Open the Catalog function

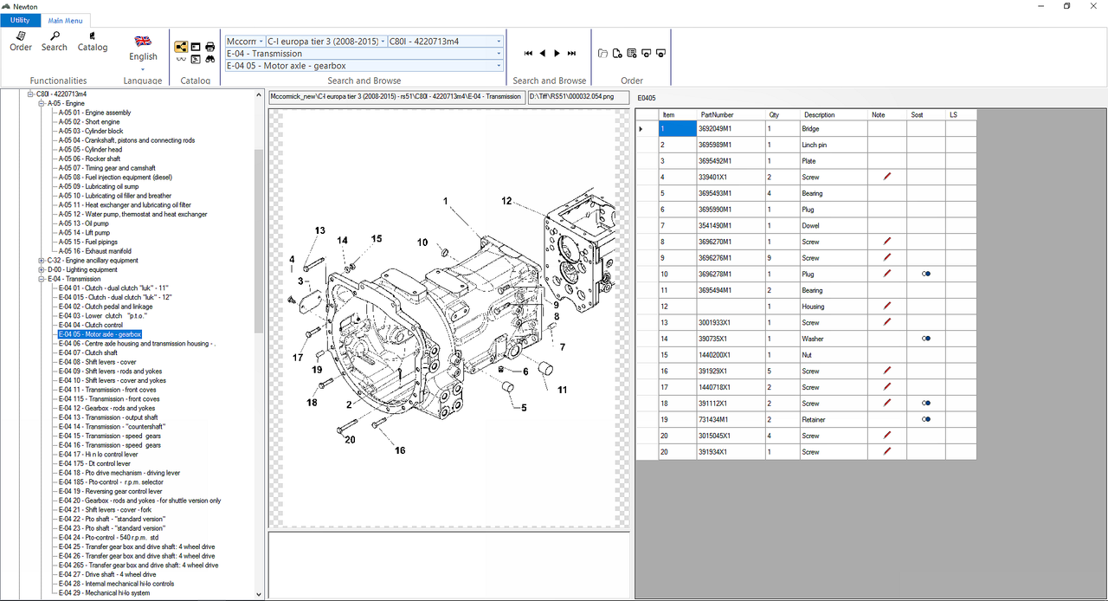pos(93,41)
